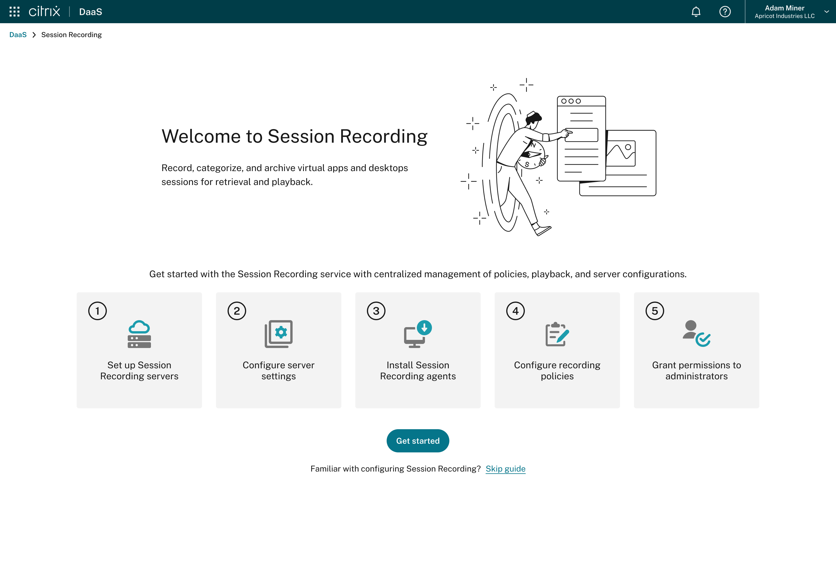The image size is (836, 580).
Task: Select Install Session Recording agents text
Action: 418,370
